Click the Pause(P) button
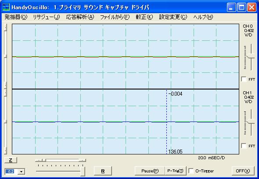Viewport: 259px width, 179px height. (150, 171)
